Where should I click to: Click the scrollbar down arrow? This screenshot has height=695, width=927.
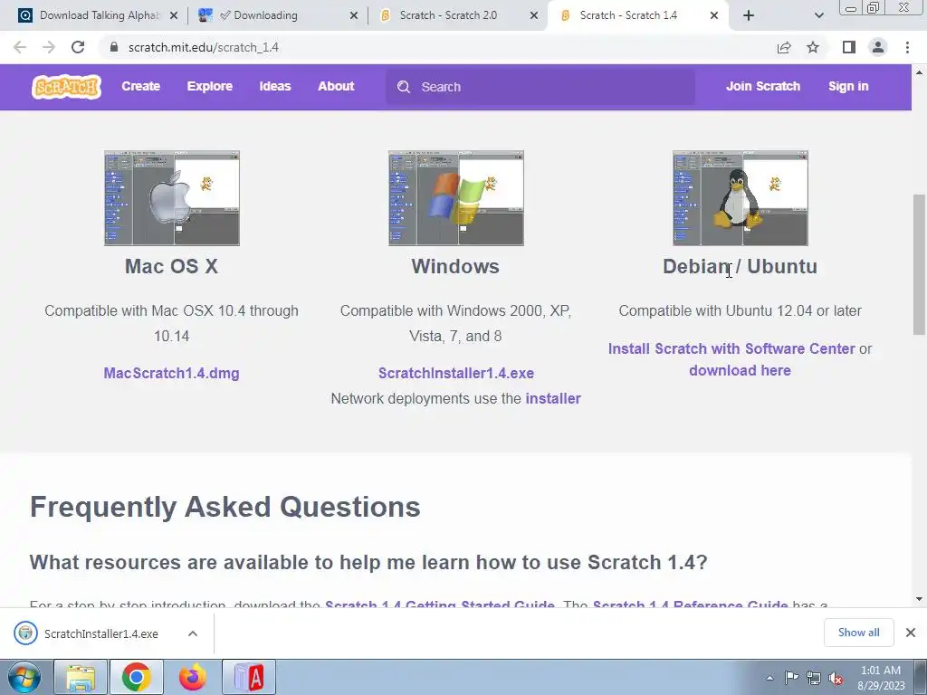click(x=919, y=599)
